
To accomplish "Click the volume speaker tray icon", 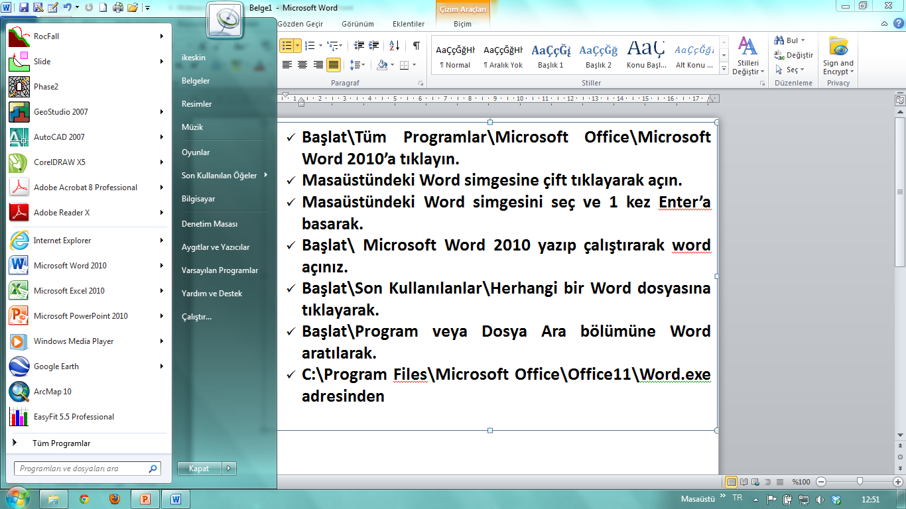I will pos(820,499).
